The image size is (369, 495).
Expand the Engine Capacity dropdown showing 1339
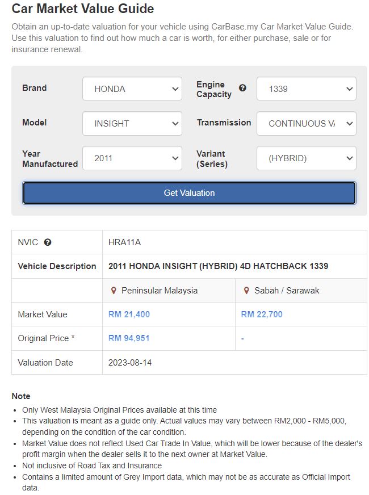(307, 89)
